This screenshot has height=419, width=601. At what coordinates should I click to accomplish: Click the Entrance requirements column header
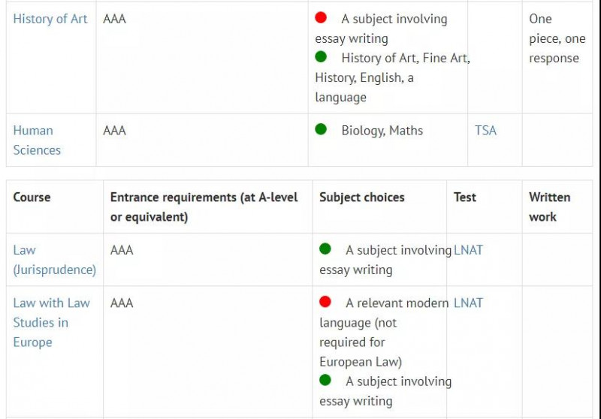click(204, 206)
